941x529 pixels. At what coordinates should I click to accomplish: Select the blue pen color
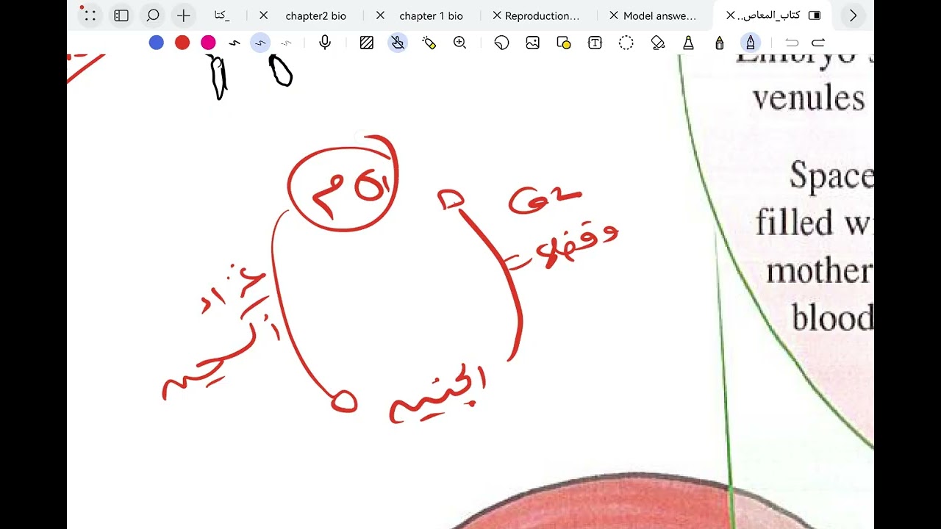click(157, 43)
